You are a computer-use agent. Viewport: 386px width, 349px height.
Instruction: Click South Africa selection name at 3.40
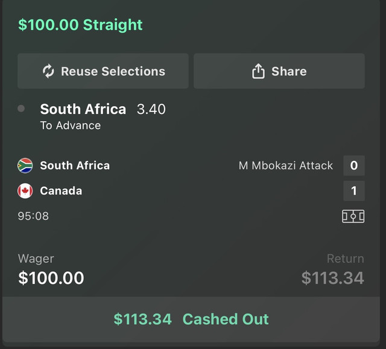(83, 109)
